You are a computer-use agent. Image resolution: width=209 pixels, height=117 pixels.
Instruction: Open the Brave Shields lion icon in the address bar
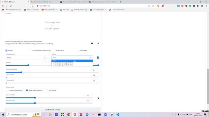pos(158,6)
